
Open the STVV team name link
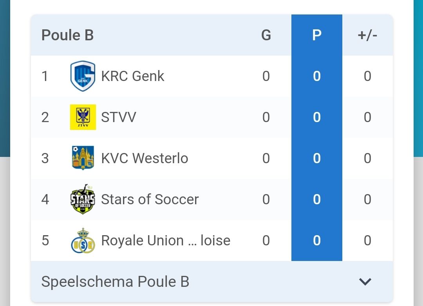(x=118, y=117)
